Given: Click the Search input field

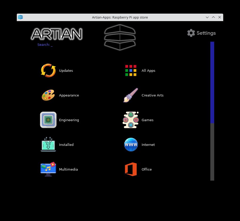Looking at the screenshot, I should click(52, 45).
